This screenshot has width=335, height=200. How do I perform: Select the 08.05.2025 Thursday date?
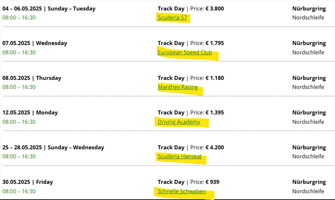tap(32, 78)
